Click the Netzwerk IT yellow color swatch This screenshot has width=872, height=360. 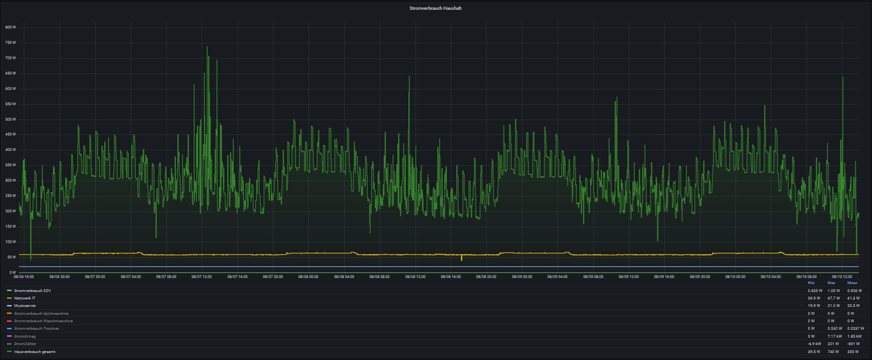point(9,298)
